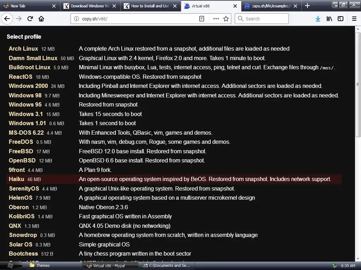361x270 pixels.
Task: Click 'Native Oberon 2.3.6' description
Action: [103, 207]
